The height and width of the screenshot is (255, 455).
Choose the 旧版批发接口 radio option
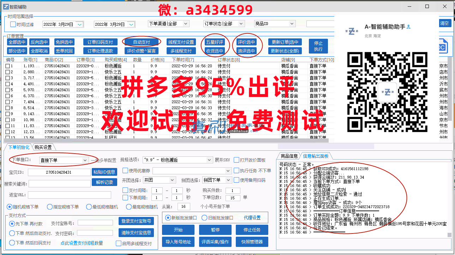(204, 218)
